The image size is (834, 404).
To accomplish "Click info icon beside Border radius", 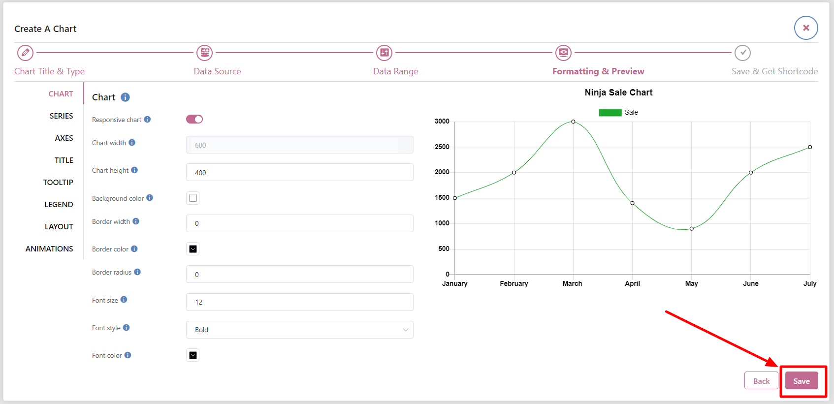I will [137, 272].
